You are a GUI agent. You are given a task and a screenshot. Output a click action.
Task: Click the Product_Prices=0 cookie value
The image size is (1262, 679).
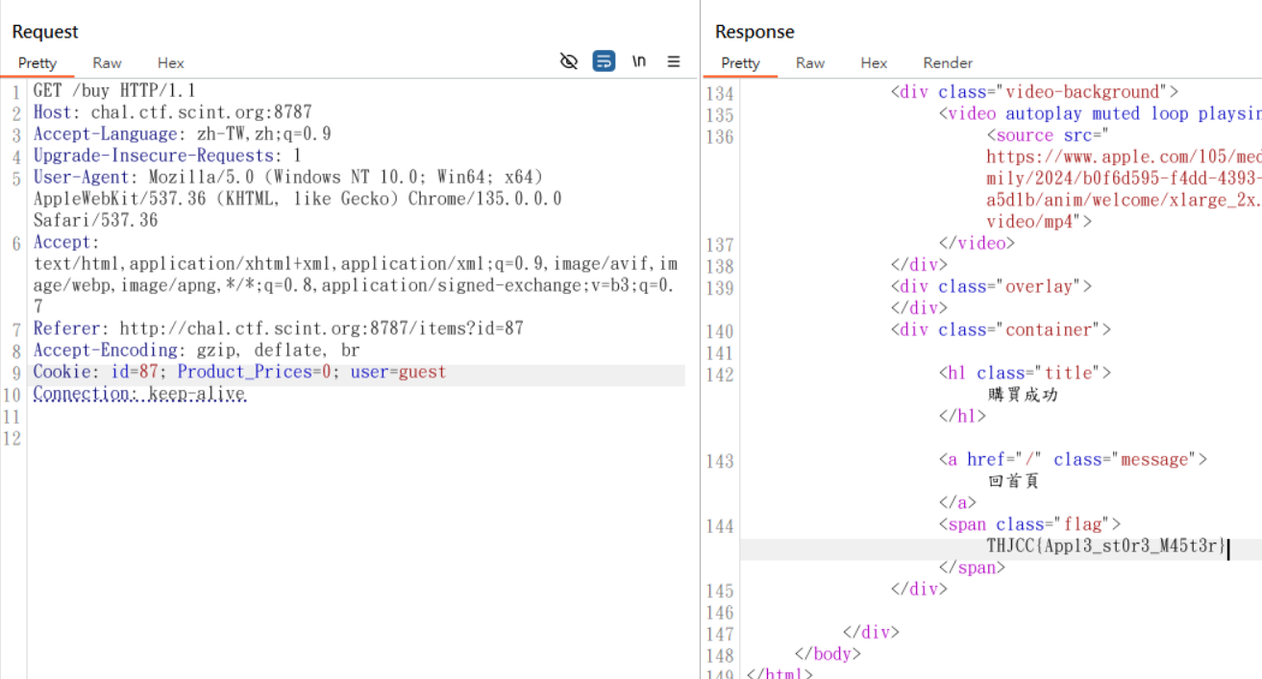point(255,372)
